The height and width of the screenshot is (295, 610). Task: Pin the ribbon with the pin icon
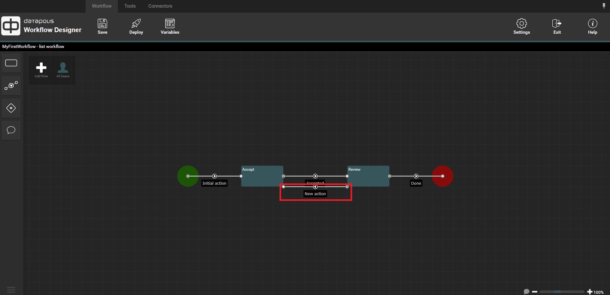[x=604, y=6]
